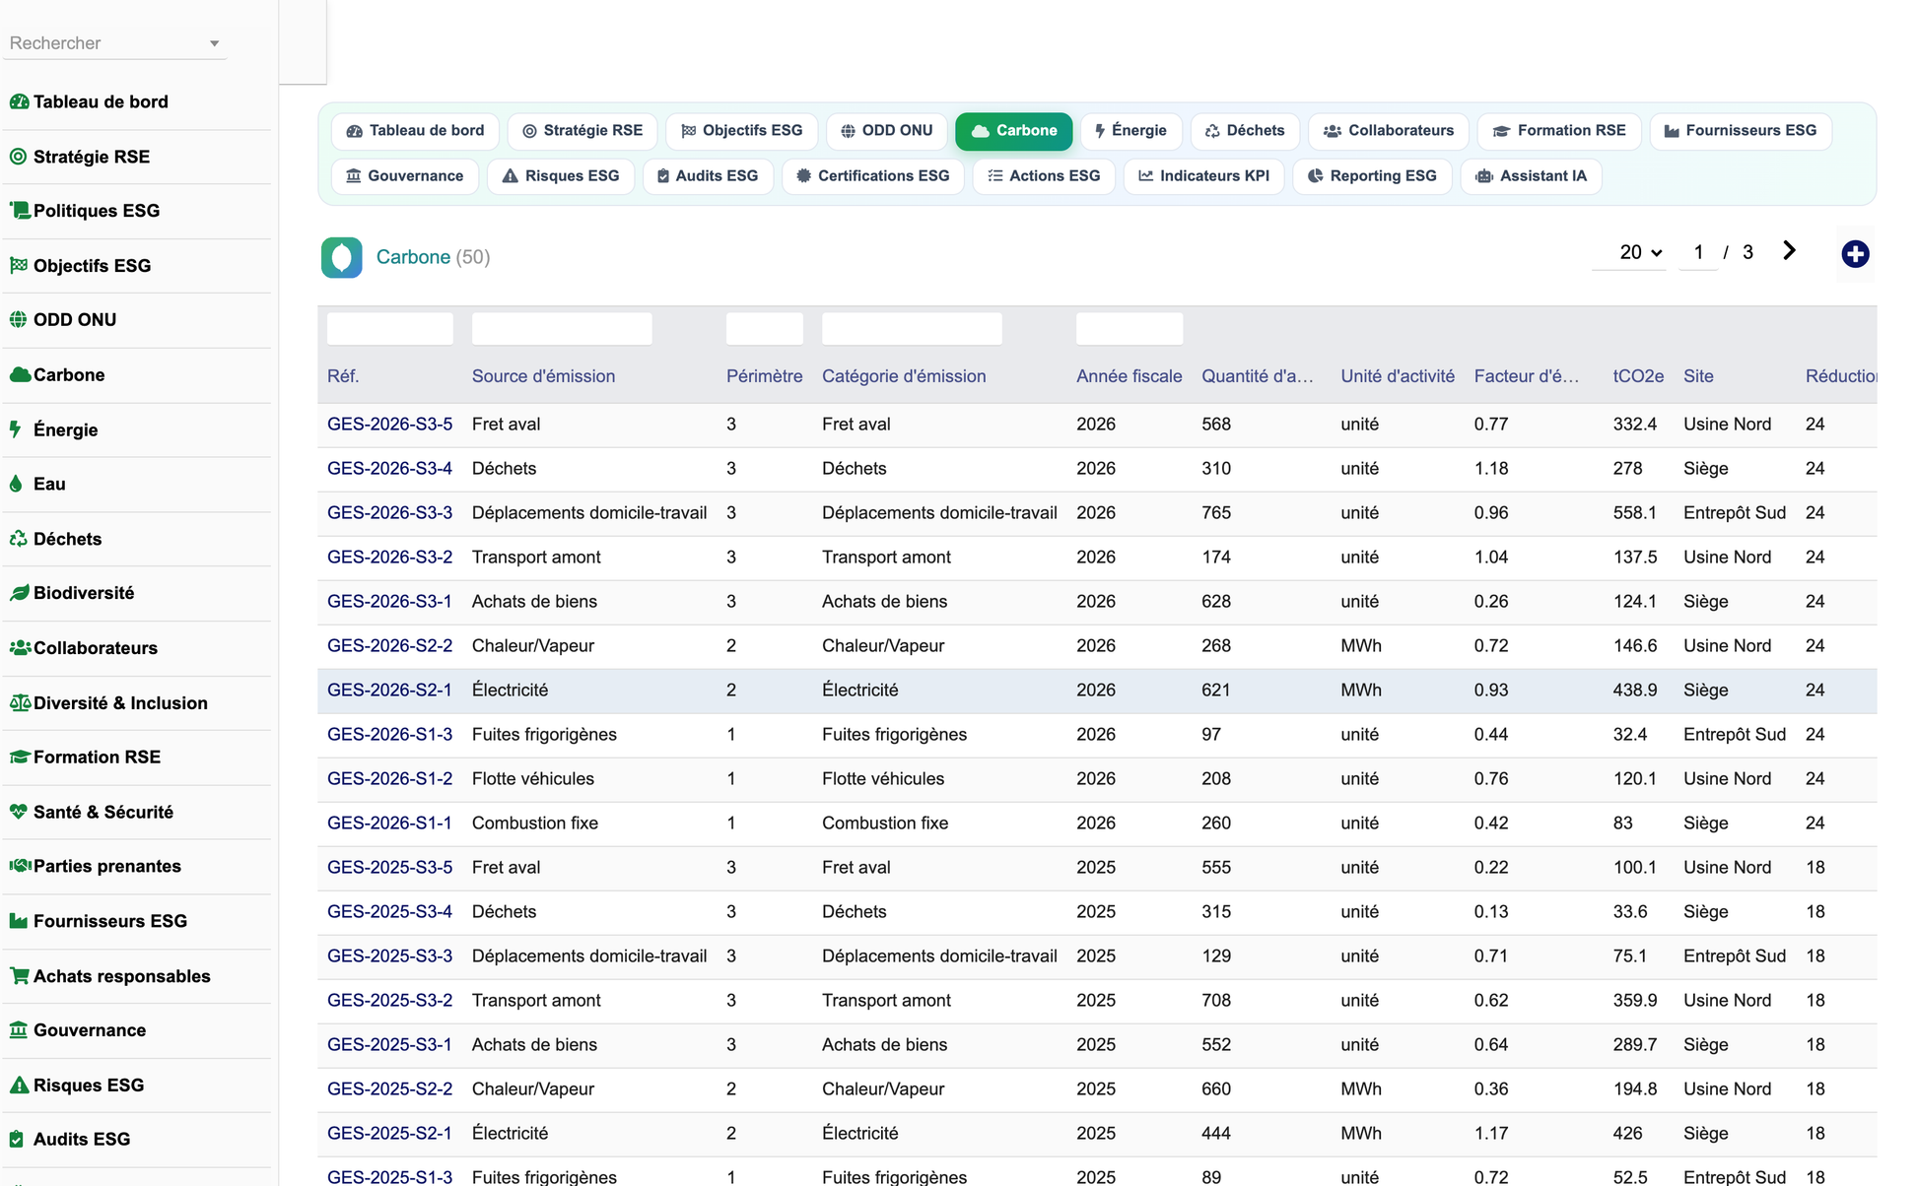Click the Périmètre filter input field

[x=764, y=329]
